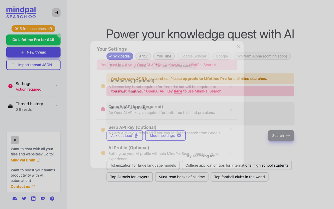Viewport: 334px width, 209px height.
Task: Toggle the Google source chip
Action: [222, 56]
